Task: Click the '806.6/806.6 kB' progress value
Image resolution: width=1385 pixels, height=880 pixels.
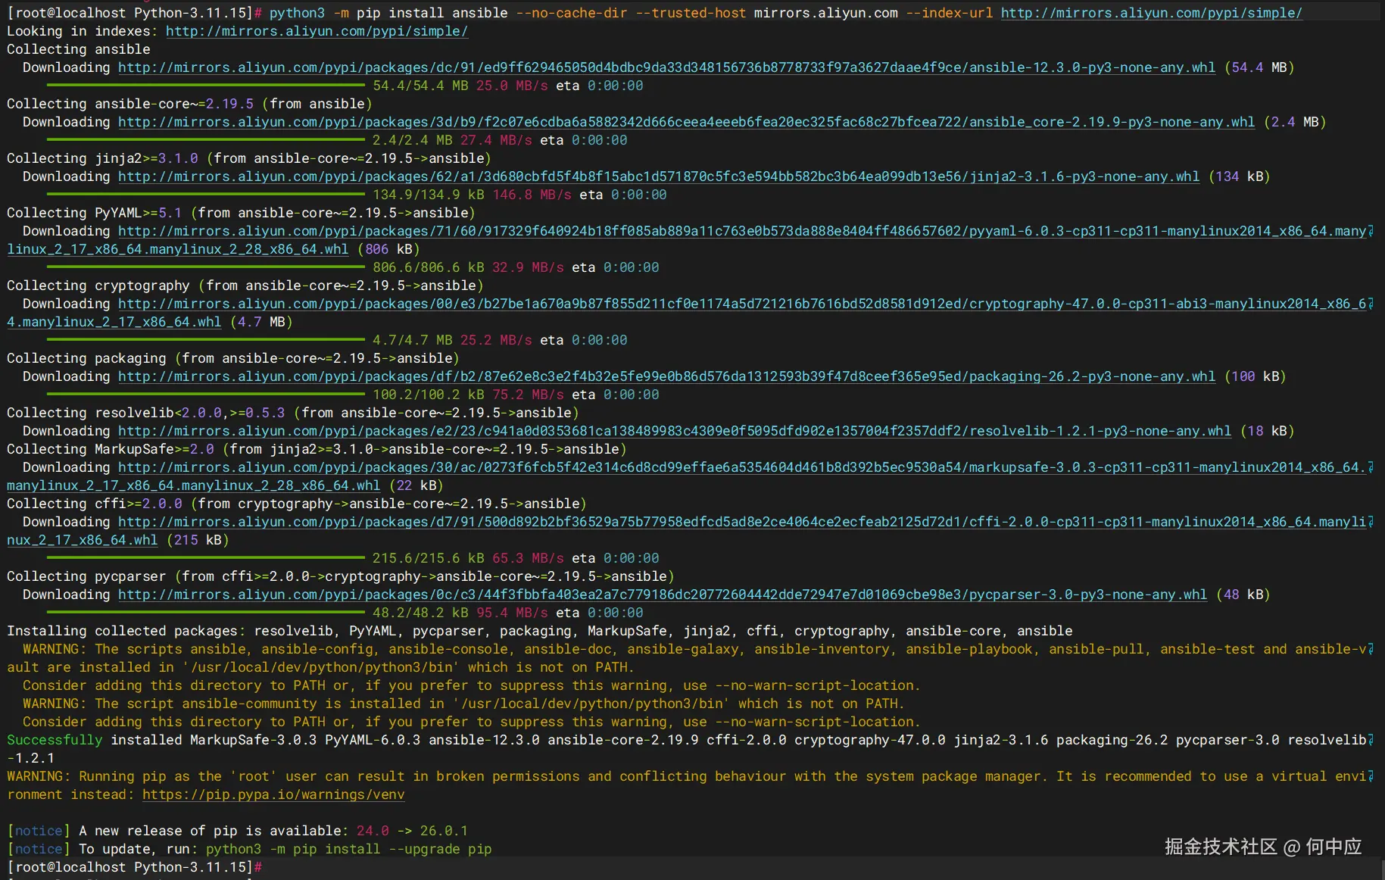Action: coord(428,267)
